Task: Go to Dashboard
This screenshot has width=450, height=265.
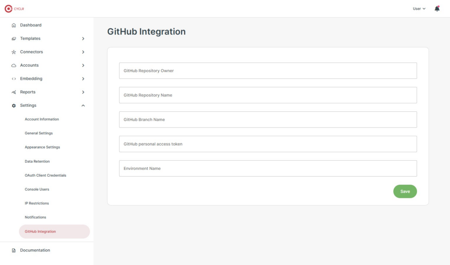Action: click(31, 25)
